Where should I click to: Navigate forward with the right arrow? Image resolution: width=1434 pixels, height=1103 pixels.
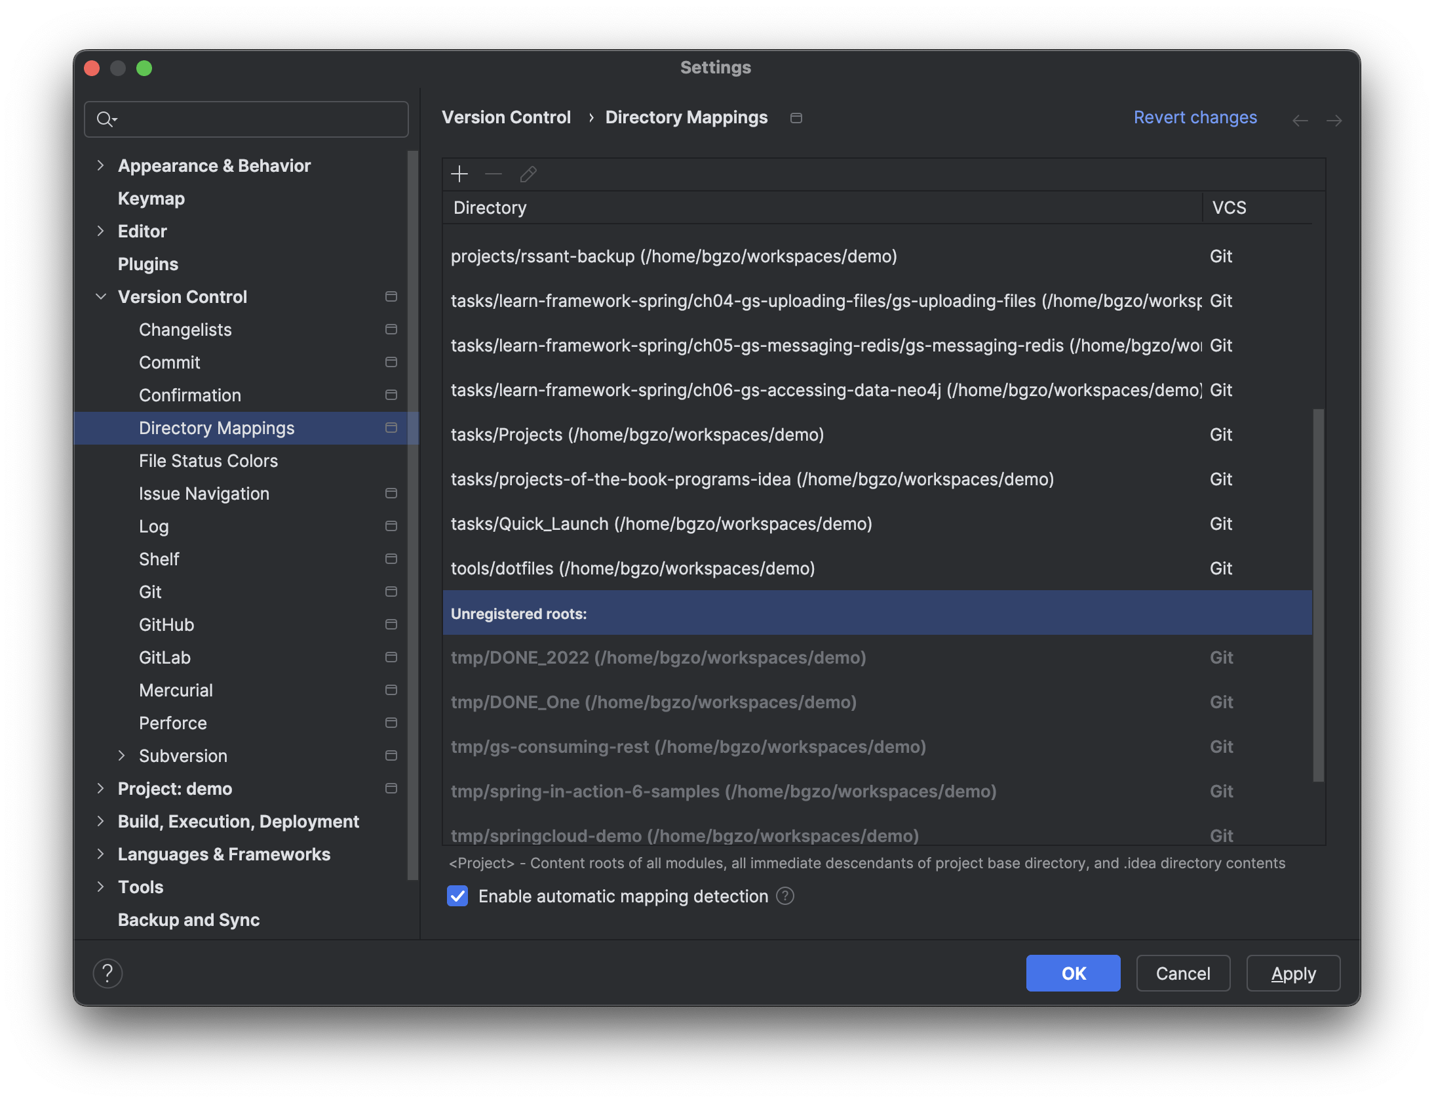pyautogui.click(x=1334, y=120)
